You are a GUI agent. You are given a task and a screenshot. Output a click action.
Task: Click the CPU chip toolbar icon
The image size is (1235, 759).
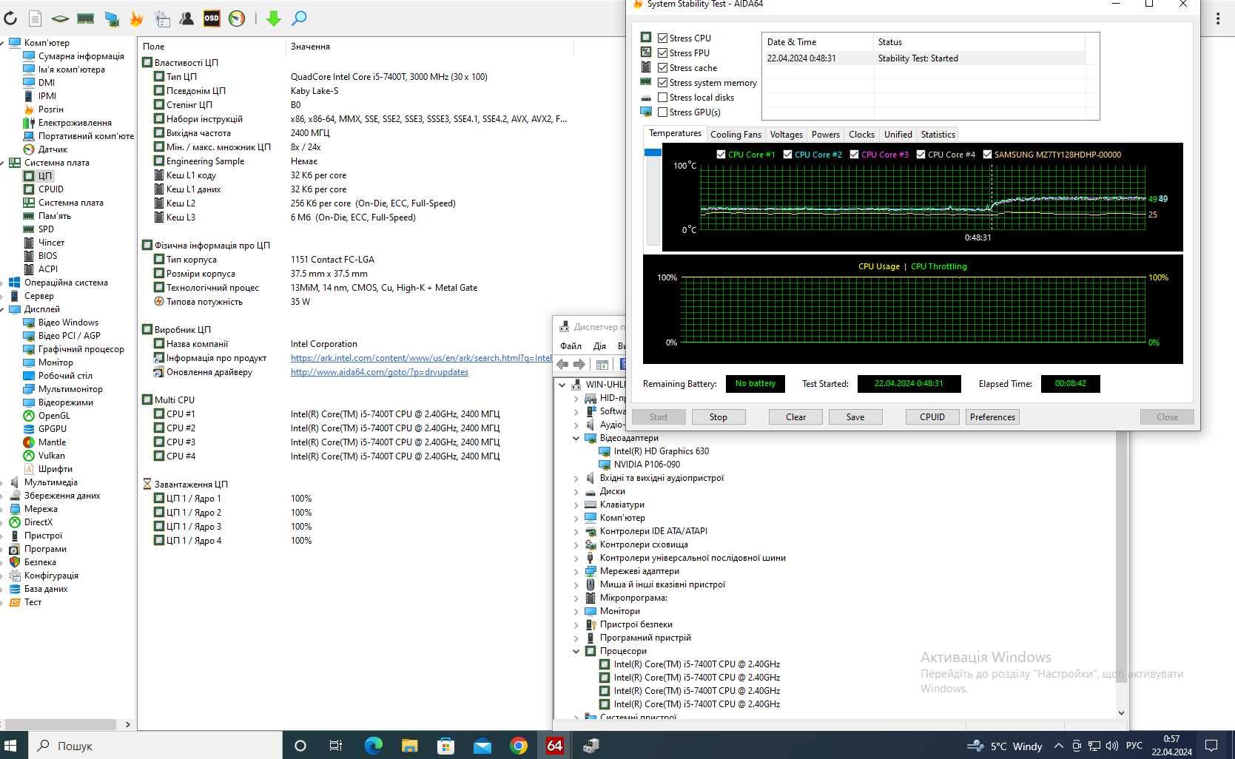pyautogui.click(x=61, y=18)
